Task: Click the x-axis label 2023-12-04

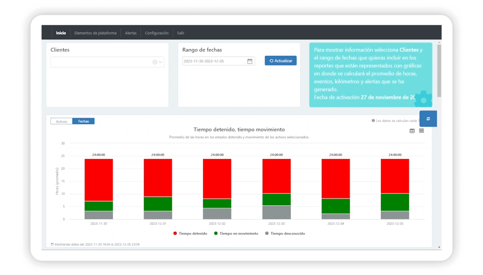Action: point(335,224)
